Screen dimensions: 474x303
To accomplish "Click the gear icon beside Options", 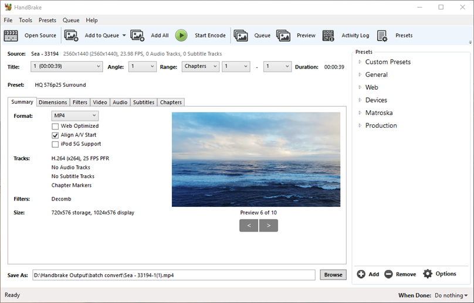I will pyautogui.click(x=428, y=274).
